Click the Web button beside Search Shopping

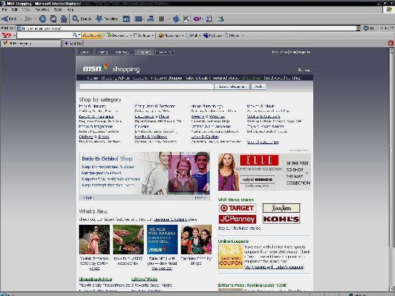pyautogui.click(x=258, y=87)
